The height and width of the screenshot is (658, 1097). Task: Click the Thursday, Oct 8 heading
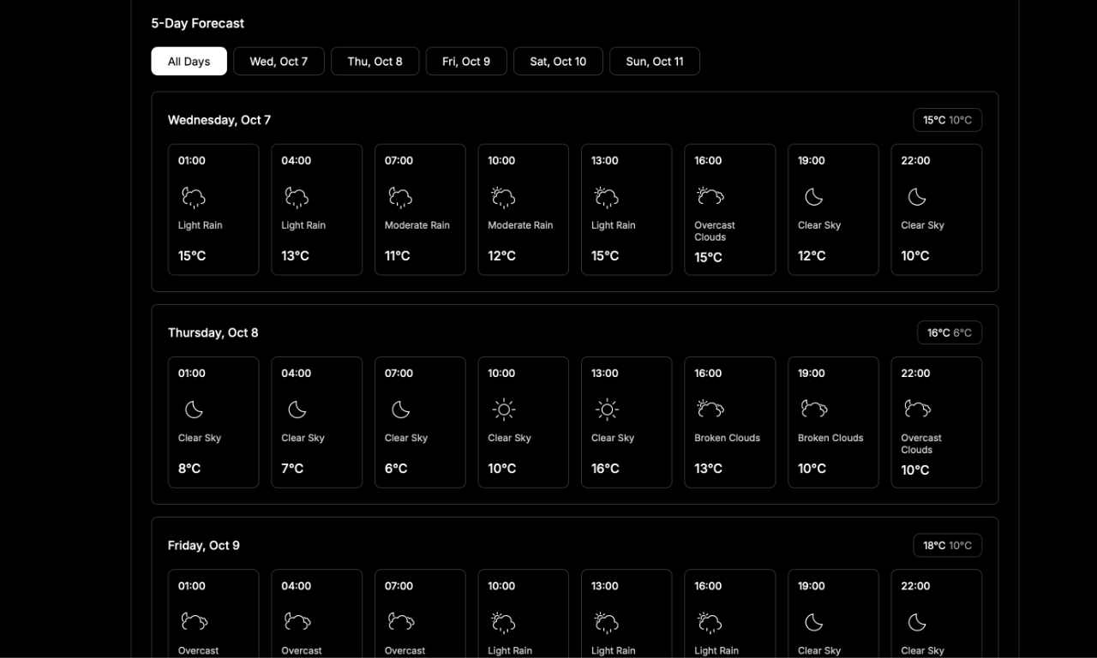213,332
